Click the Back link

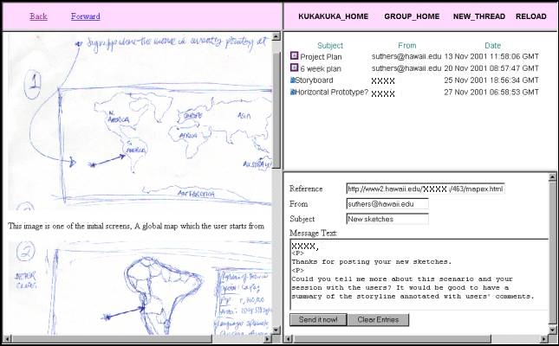tap(38, 16)
